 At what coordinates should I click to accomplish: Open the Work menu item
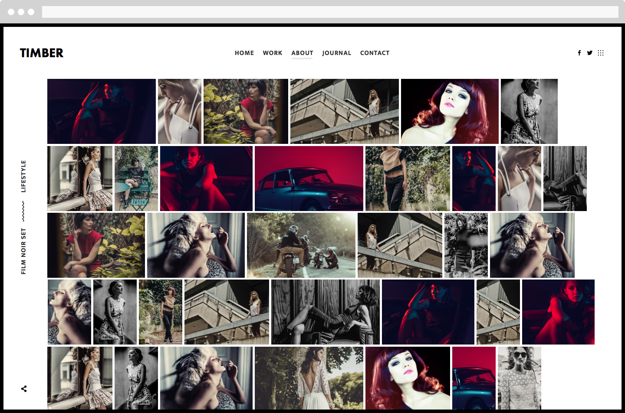pyautogui.click(x=272, y=53)
